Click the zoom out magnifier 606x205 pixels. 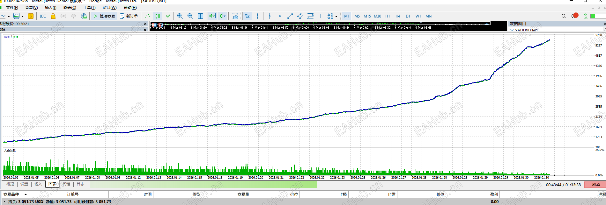pos(190,16)
